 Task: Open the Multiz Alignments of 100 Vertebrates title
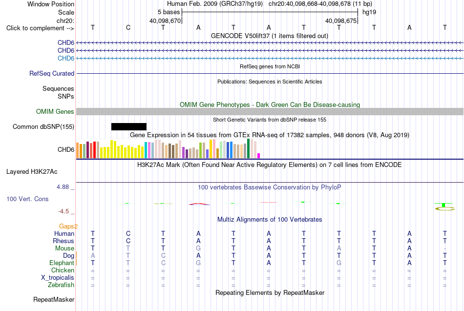[270, 220]
